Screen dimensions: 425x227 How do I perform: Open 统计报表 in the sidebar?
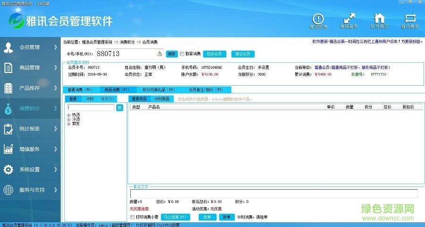point(31,129)
